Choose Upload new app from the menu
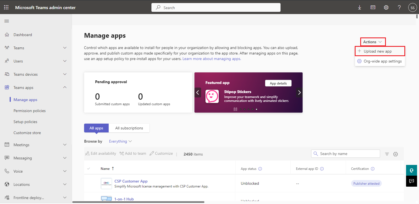 [x=380, y=51]
